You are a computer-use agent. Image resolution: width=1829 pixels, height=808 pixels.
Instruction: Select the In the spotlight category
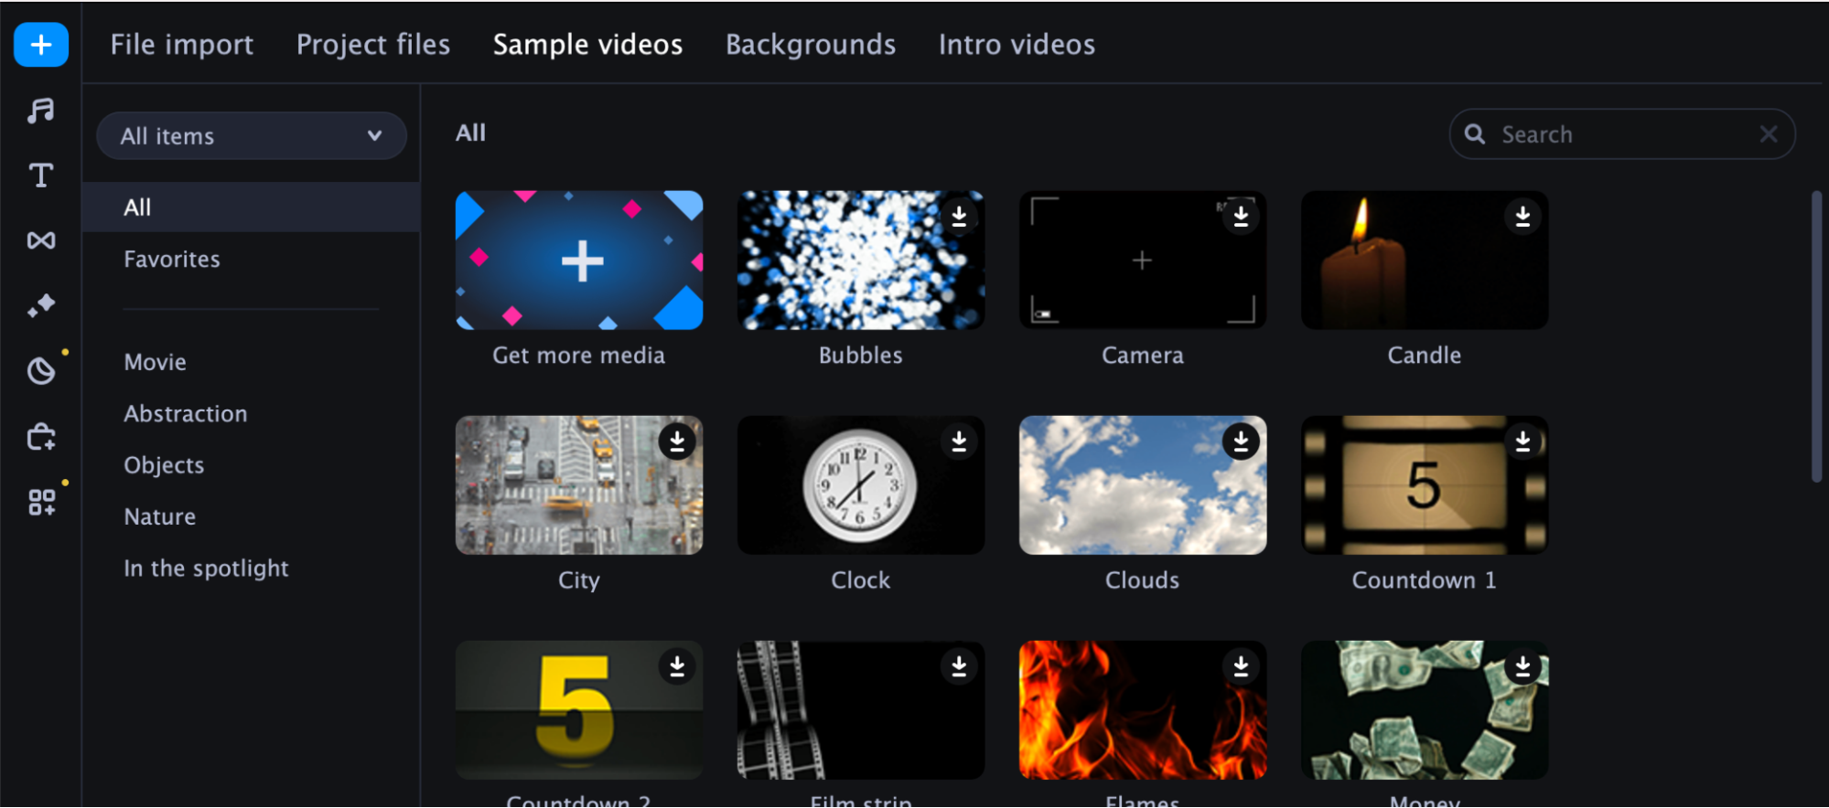pyautogui.click(x=207, y=569)
